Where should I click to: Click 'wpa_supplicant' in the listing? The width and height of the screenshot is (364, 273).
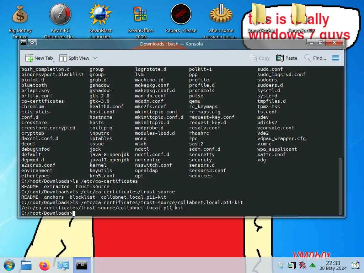click(277, 149)
